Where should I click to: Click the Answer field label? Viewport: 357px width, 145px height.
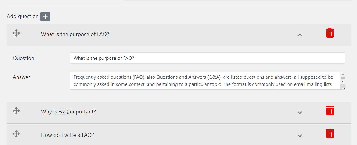coord(21,77)
